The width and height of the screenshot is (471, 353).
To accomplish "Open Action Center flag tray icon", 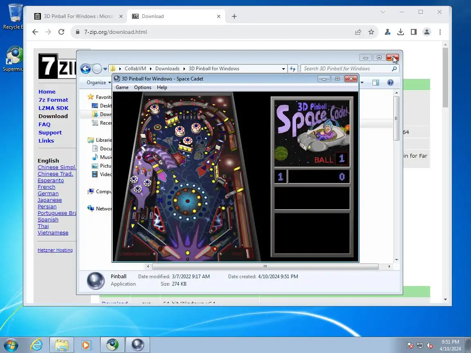I will 410,346.
